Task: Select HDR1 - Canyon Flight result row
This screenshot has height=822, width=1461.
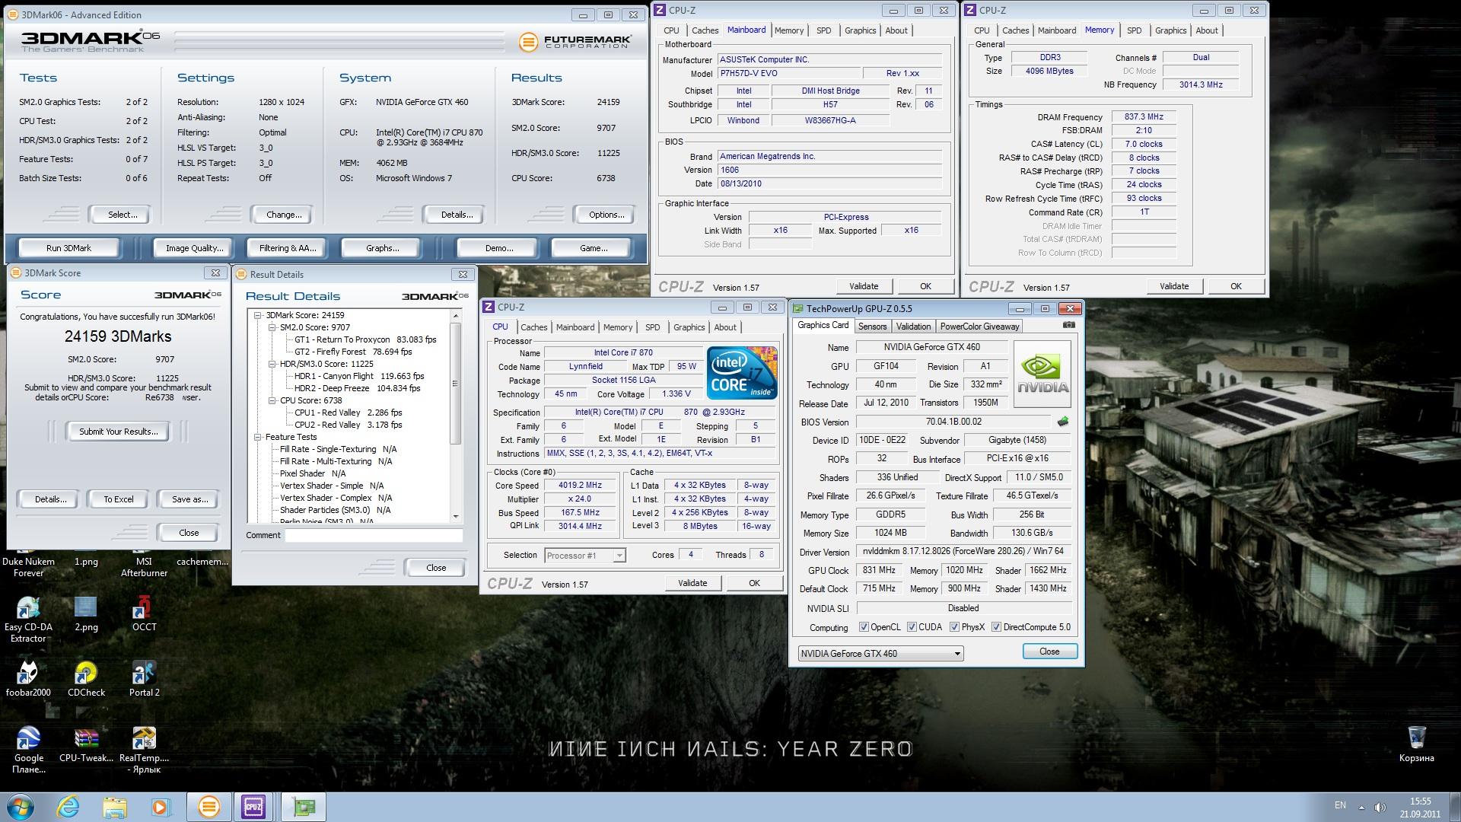Action: (x=358, y=376)
